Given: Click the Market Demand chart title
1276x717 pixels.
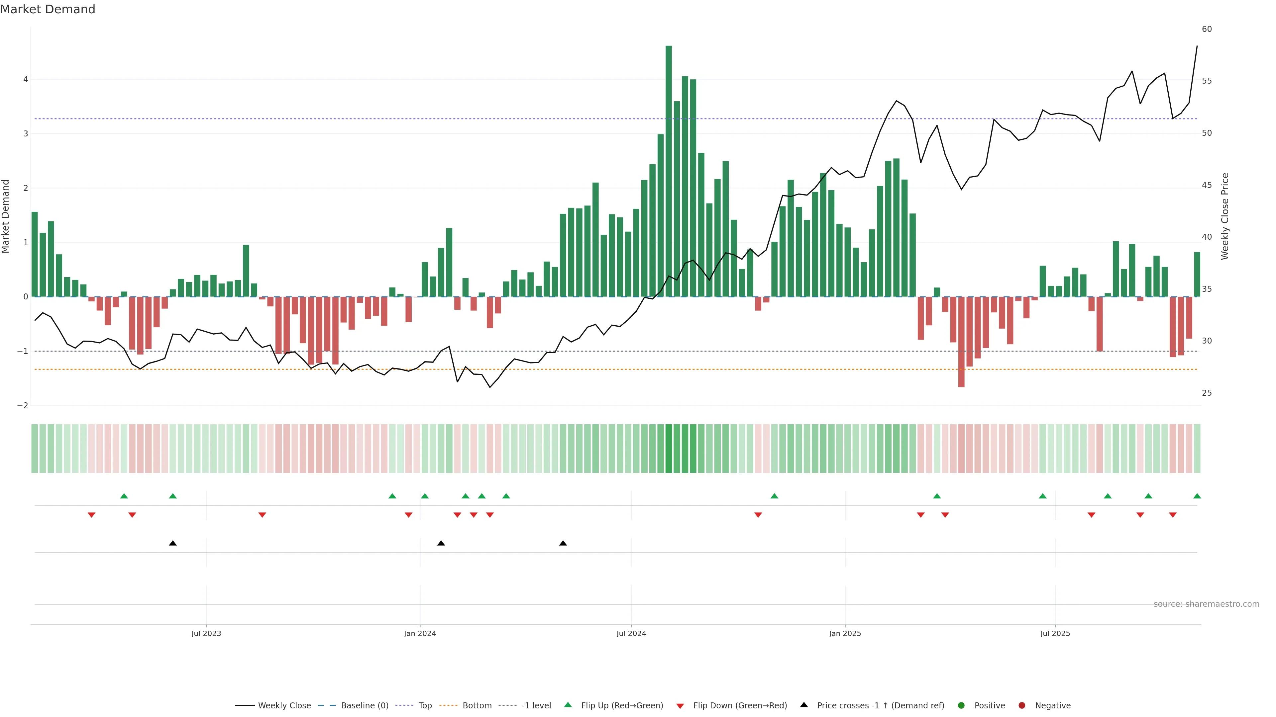Looking at the screenshot, I should click(48, 9).
